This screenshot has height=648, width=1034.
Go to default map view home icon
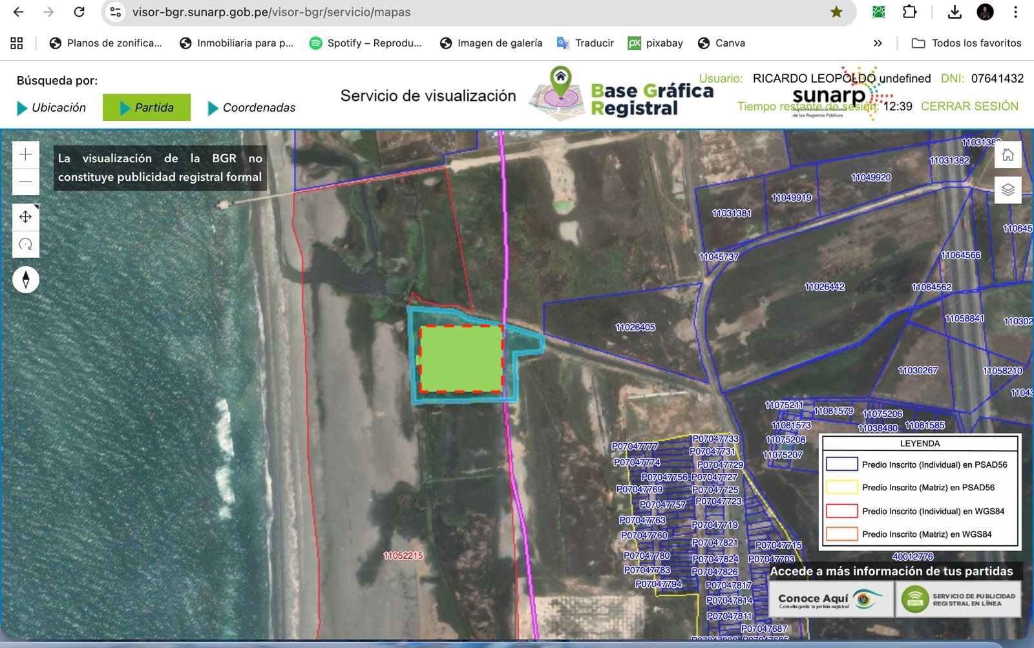pos(1008,155)
